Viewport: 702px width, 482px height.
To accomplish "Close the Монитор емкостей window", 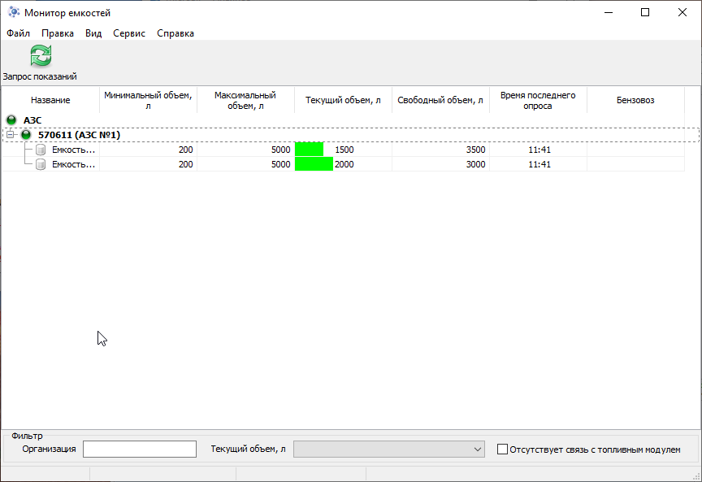I will point(682,12).
